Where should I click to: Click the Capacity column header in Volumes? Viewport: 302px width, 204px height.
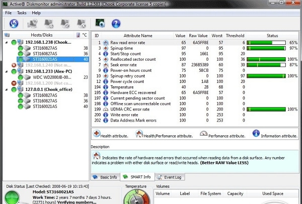[235, 193]
